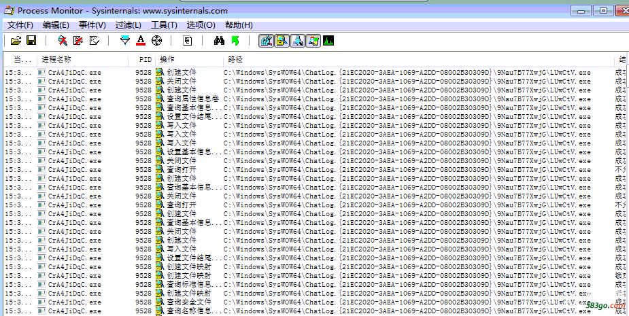Sort by the PID column header
Viewport: 629px width, 316px height.
pyautogui.click(x=142, y=59)
